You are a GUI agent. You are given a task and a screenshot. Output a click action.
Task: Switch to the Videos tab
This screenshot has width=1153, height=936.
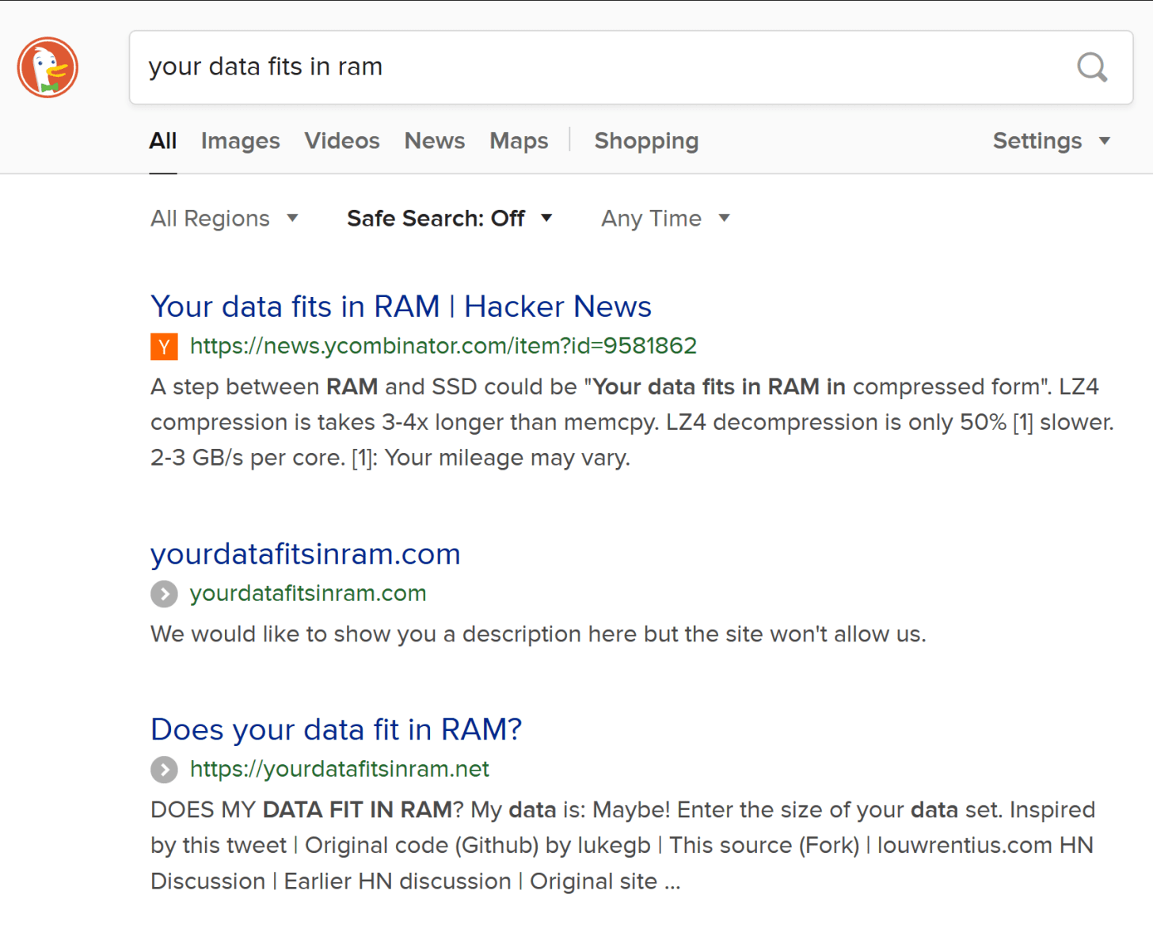coord(342,141)
